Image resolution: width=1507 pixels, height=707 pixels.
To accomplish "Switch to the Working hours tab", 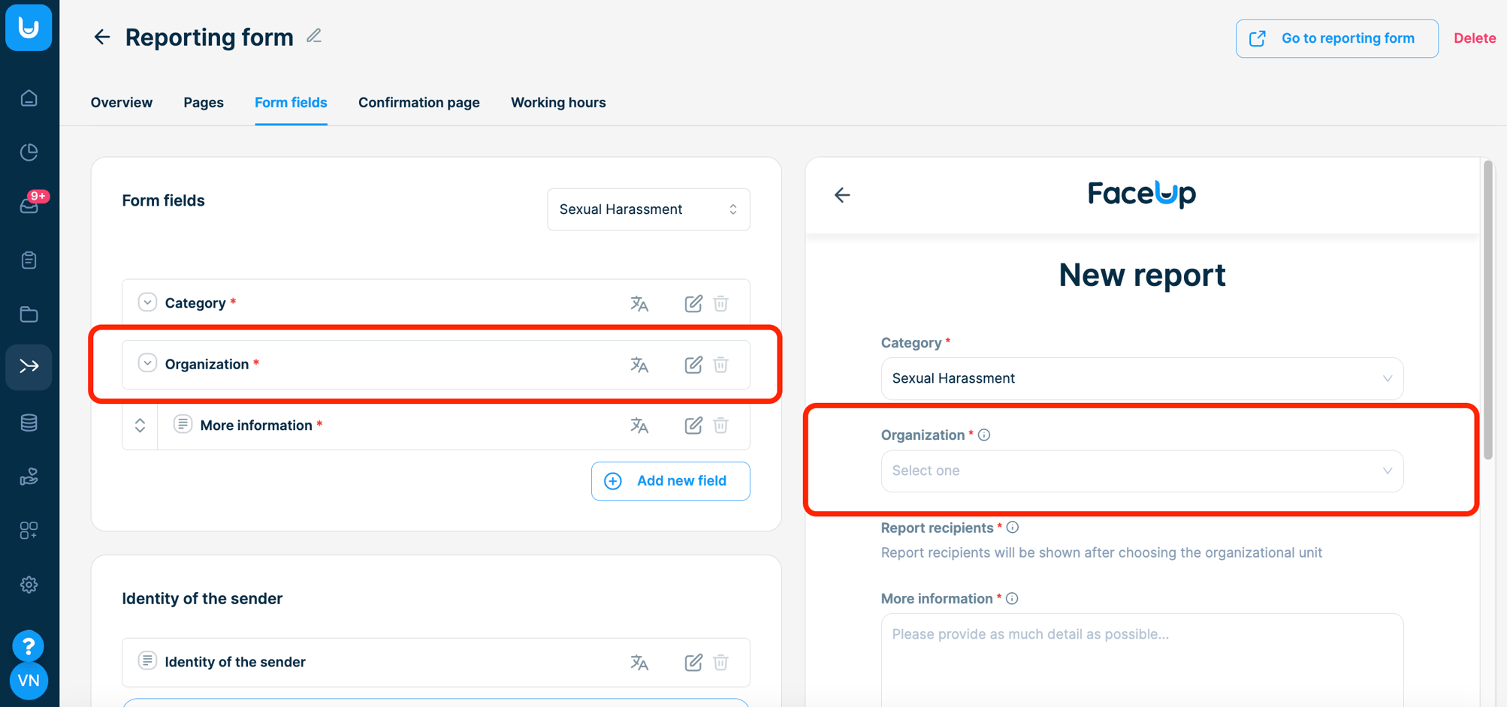I will point(558,103).
